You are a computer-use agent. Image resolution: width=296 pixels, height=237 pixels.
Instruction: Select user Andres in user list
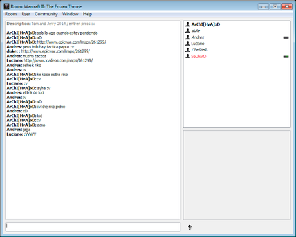pos(237,37)
